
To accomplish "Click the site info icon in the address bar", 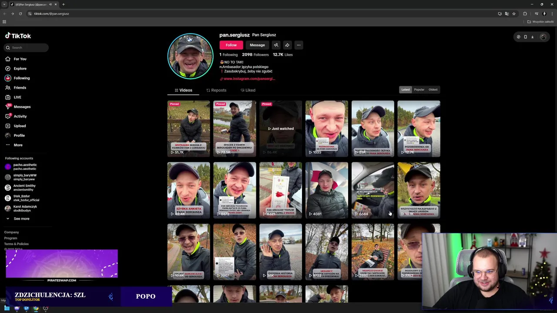I will coord(30,13).
